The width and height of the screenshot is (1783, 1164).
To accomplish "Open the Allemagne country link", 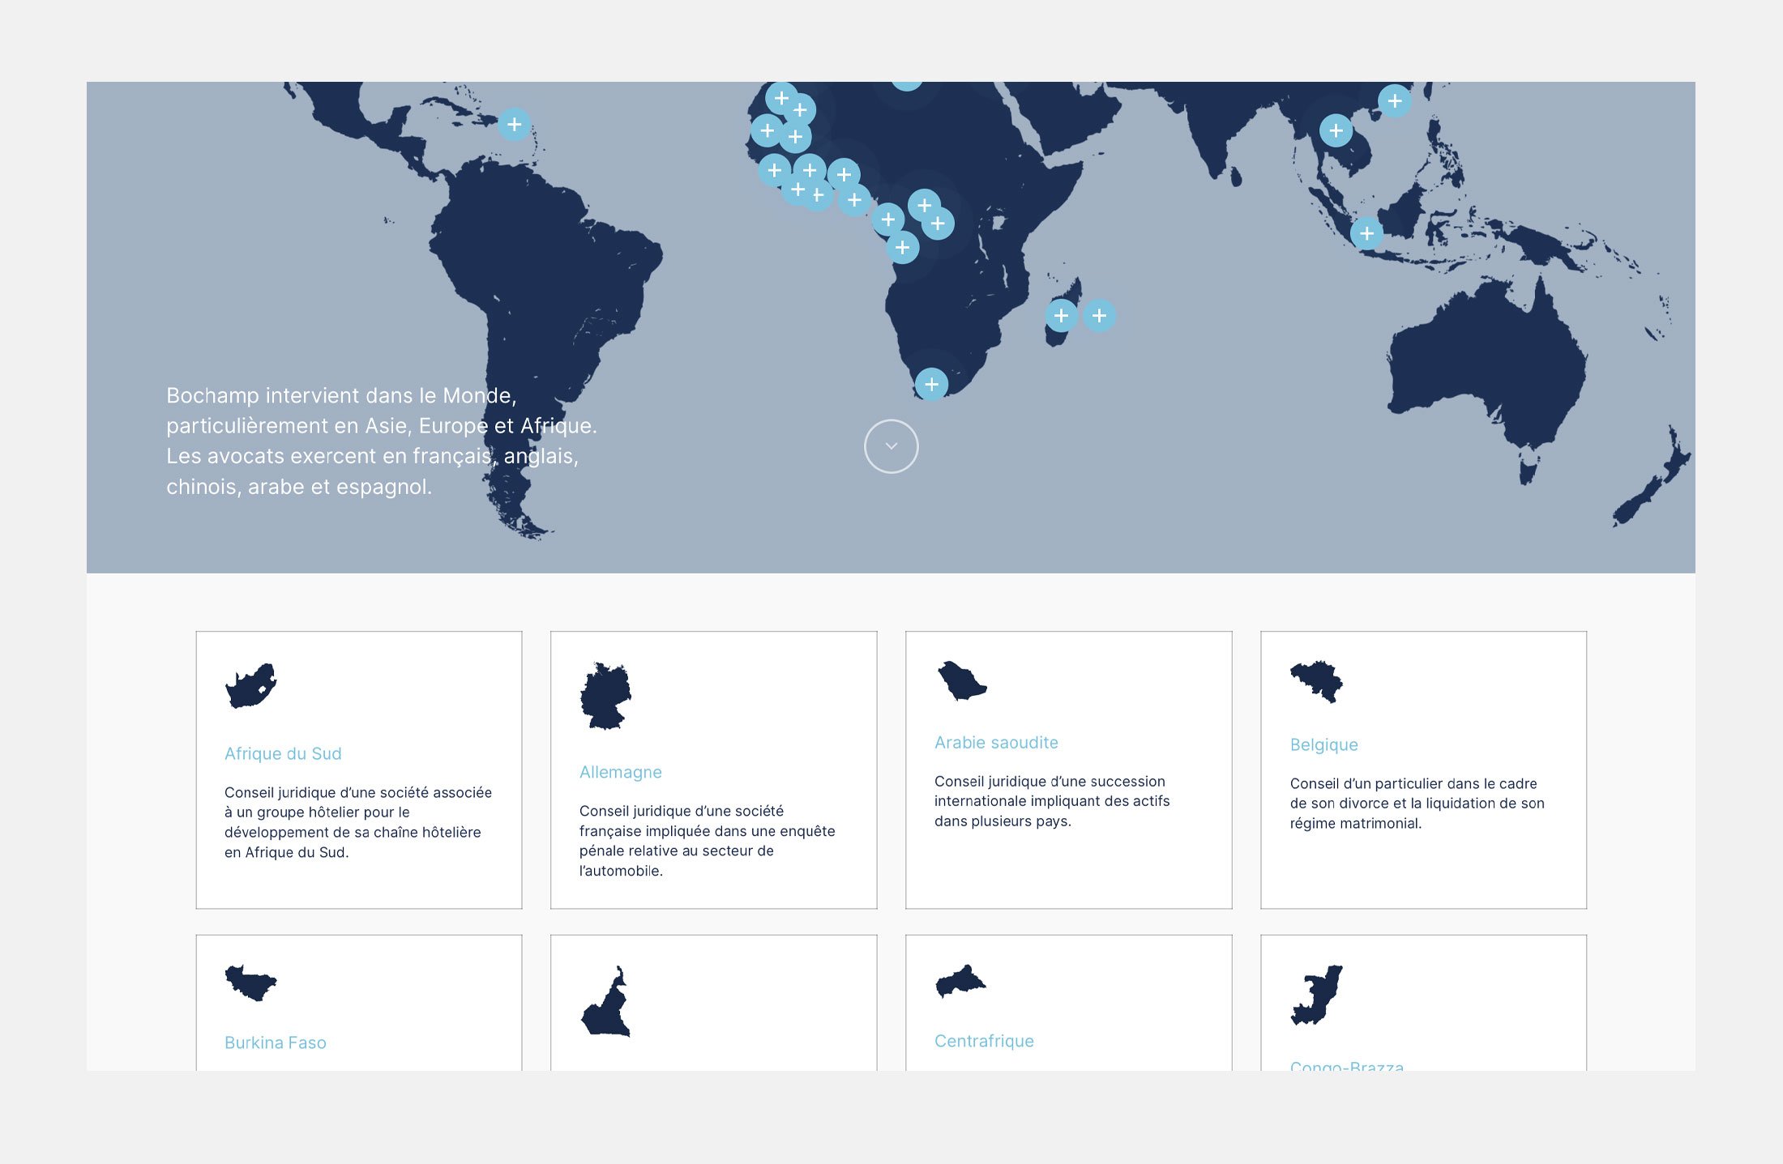I will (620, 772).
